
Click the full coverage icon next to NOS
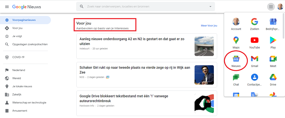[108, 77]
